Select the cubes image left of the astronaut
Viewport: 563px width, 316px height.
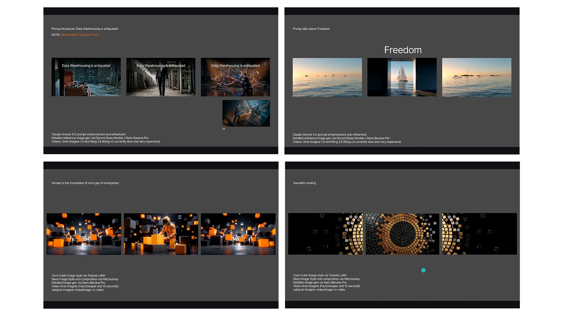point(84,234)
